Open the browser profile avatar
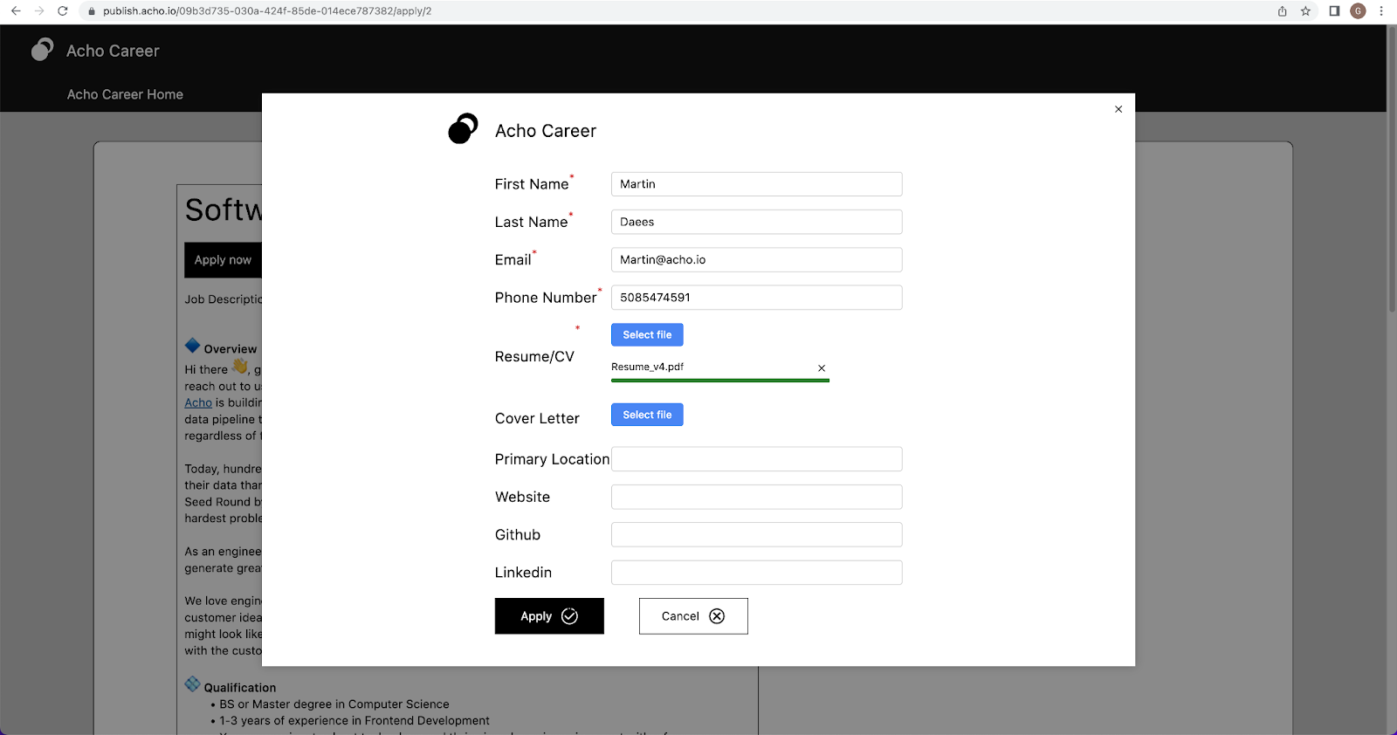The height and width of the screenshot is (735, 1397). (1358, 11)
